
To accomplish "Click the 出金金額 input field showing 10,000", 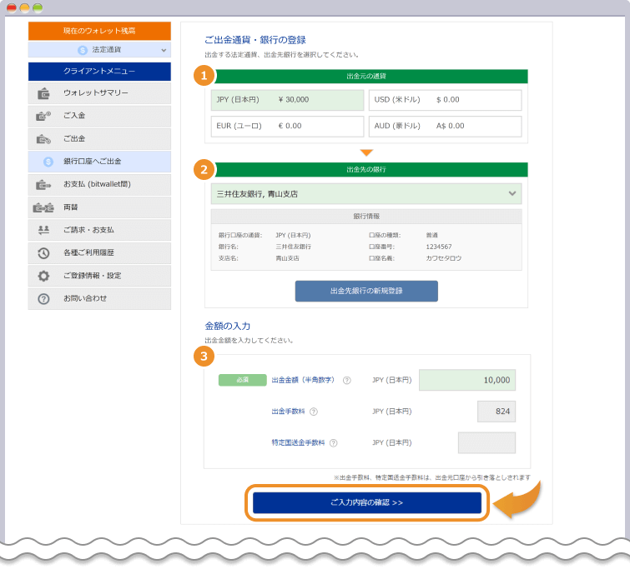I will [x=467, y=381].
